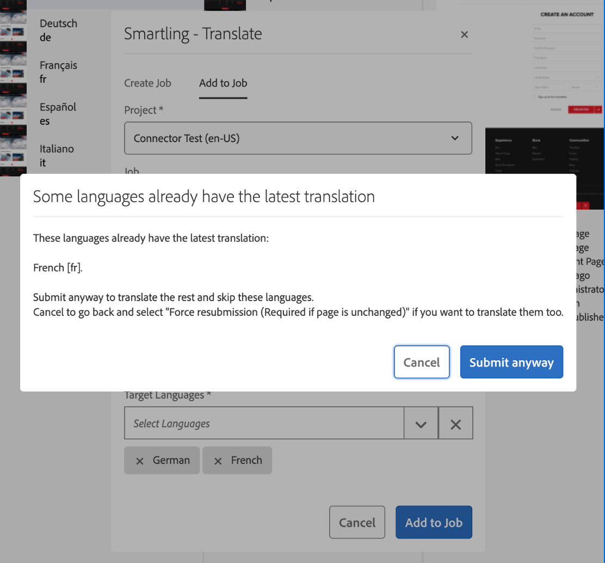Close the Smartling - Translate dialog
Viewport: 605px width, 563px height.
[x=464, y=35]
